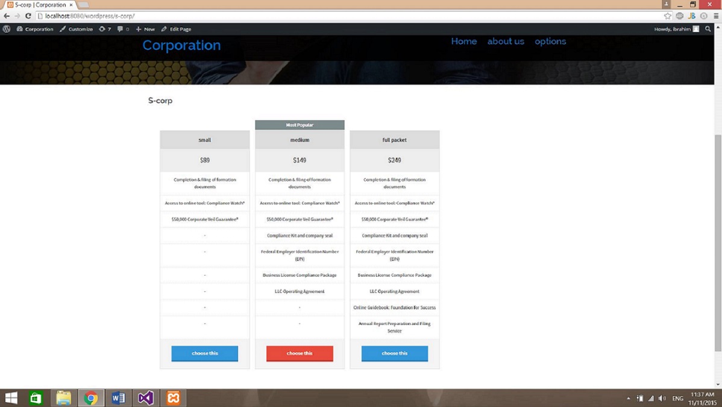722x407 pixels.
Task: Bookmark this page with the star icon
Action: tap(668, 16)
